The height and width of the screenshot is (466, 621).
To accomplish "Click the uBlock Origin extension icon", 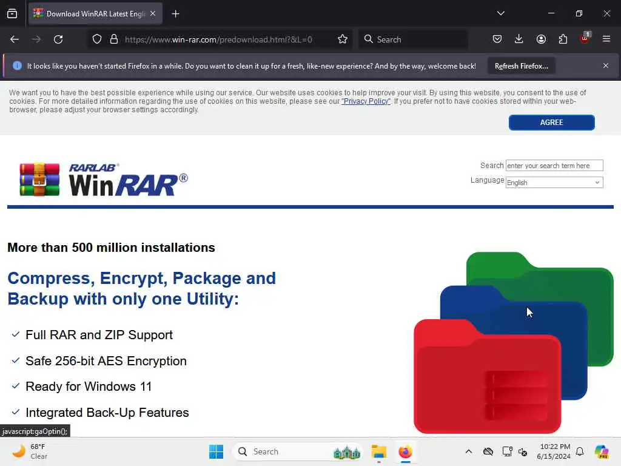I will point(585,38).
